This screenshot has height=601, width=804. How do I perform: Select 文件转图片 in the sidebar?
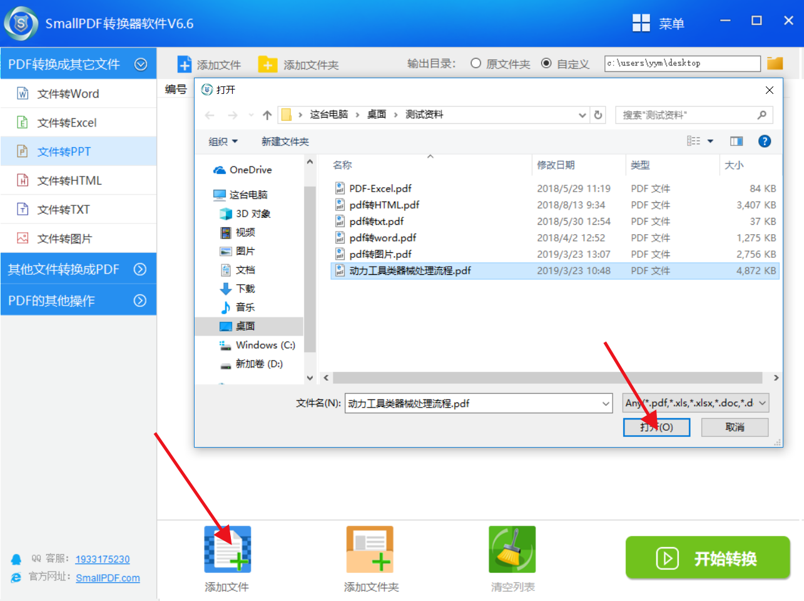pyautogui.click(x=79, y=238)
